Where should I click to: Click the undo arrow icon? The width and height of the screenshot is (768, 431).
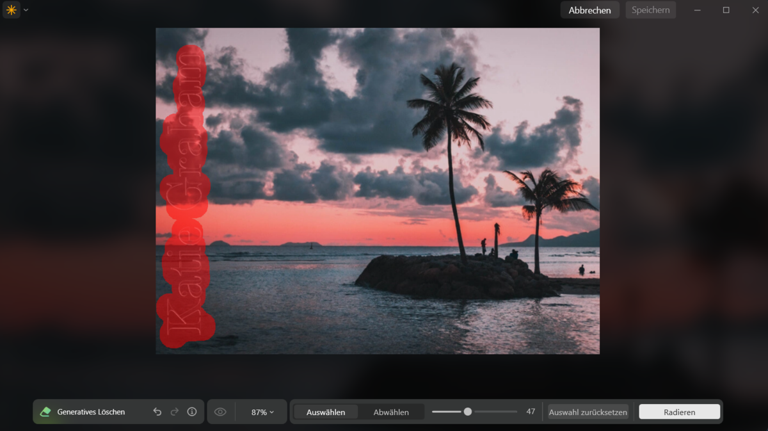pyautogui.click(x=157, y=412)
